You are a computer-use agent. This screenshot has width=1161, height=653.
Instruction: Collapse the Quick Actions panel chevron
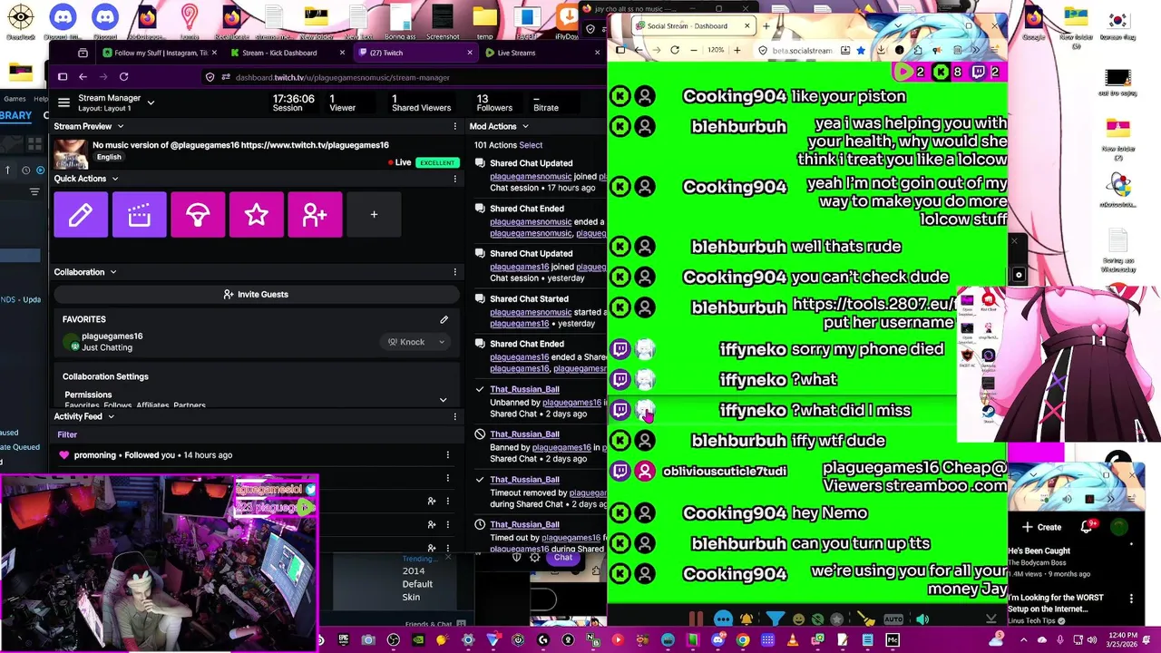114,179
